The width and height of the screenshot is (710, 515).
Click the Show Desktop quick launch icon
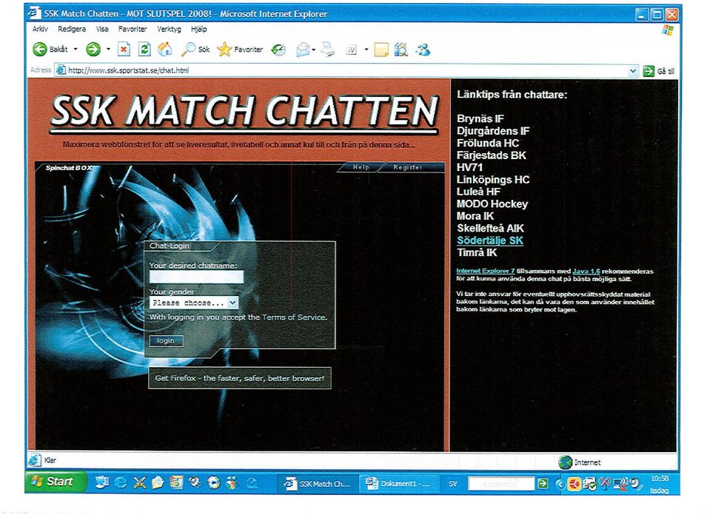tap(102, 483)
